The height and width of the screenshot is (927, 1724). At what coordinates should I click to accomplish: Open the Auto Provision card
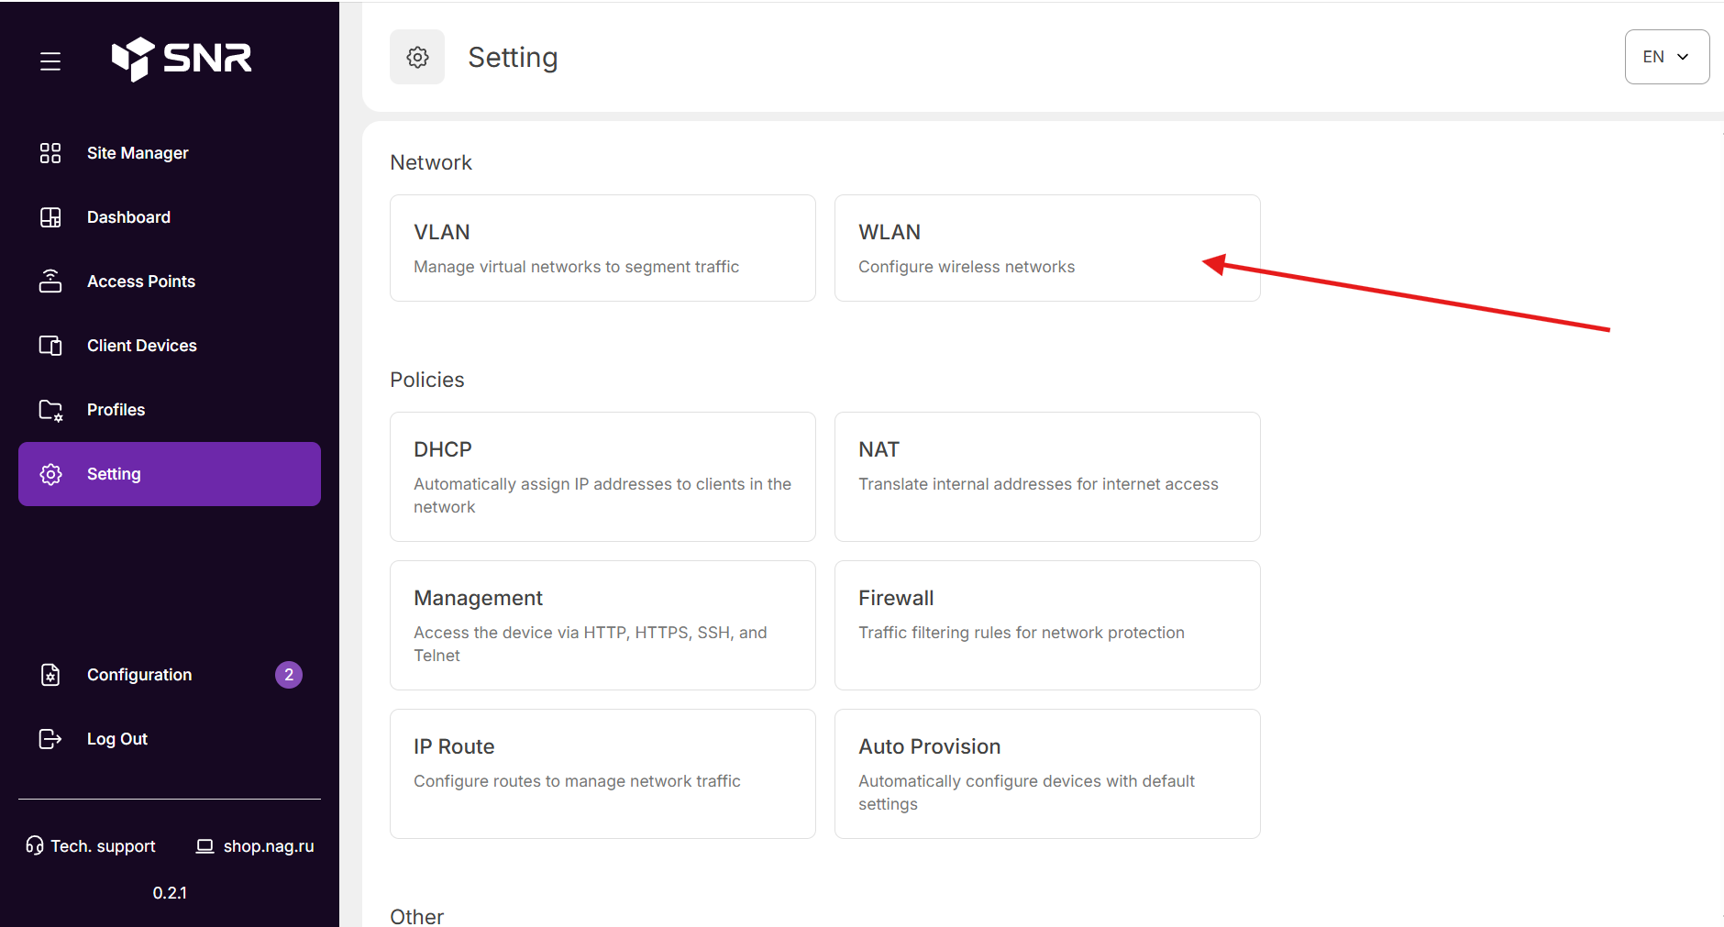(x=1047, y=774)
